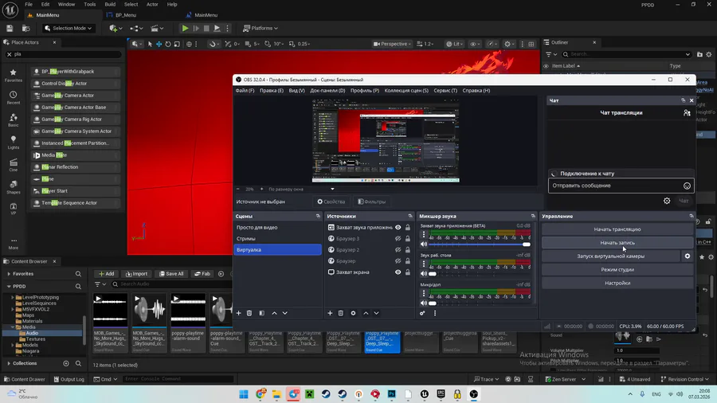
Task: Toggle lock on Захват звука приложения source
Action: coord(408,227)
